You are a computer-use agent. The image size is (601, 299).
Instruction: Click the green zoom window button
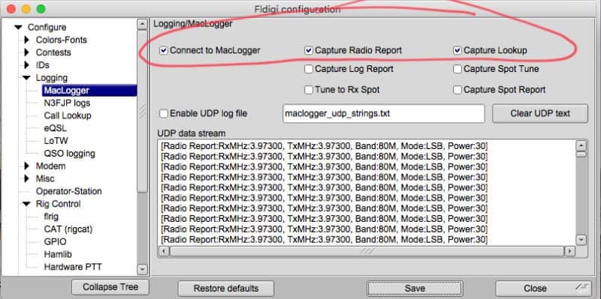41,9
